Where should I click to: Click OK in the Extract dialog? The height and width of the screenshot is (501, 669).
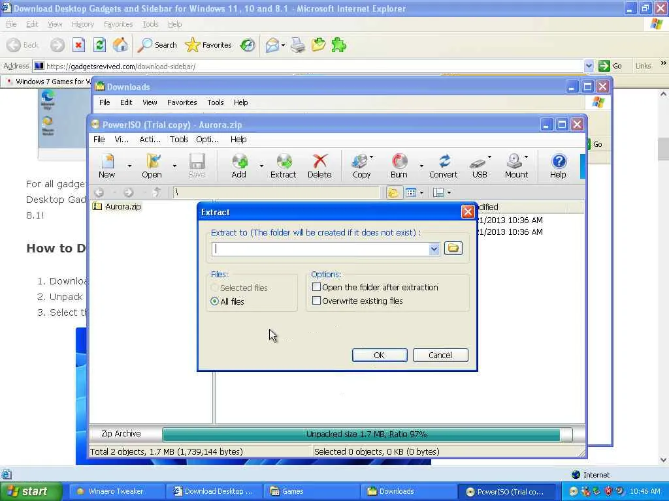click(380, 355)
